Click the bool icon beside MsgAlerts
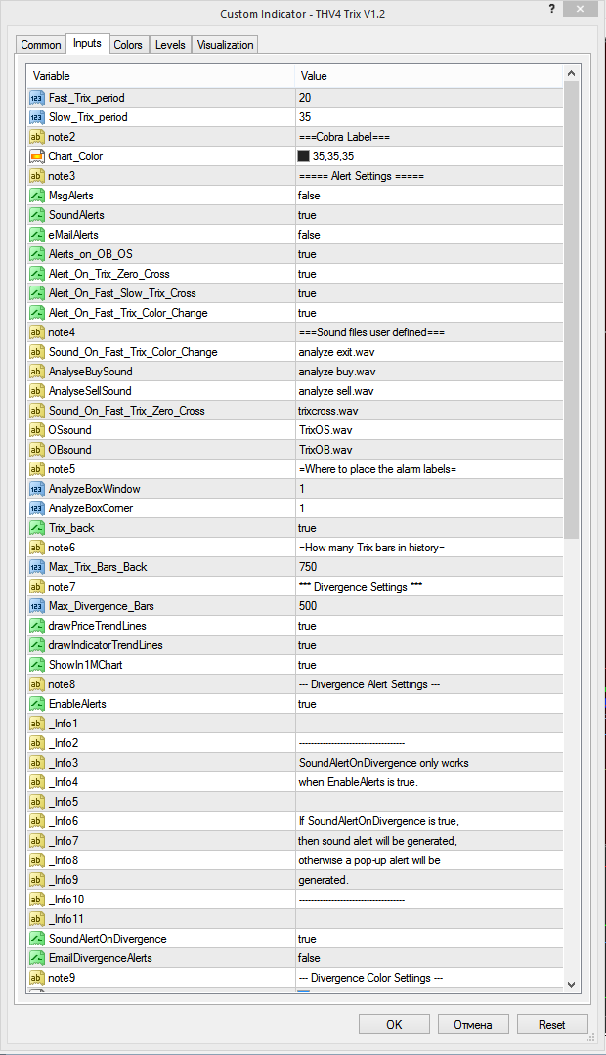This screenshot has height=1055, width=606. click(x=37, y=196)
